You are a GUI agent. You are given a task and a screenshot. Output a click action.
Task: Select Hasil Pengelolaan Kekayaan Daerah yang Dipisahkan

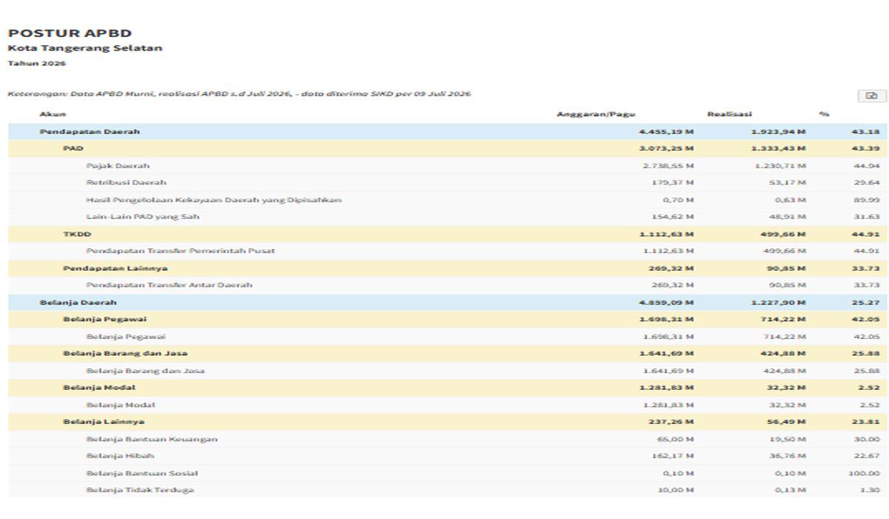tap(444, 200)
